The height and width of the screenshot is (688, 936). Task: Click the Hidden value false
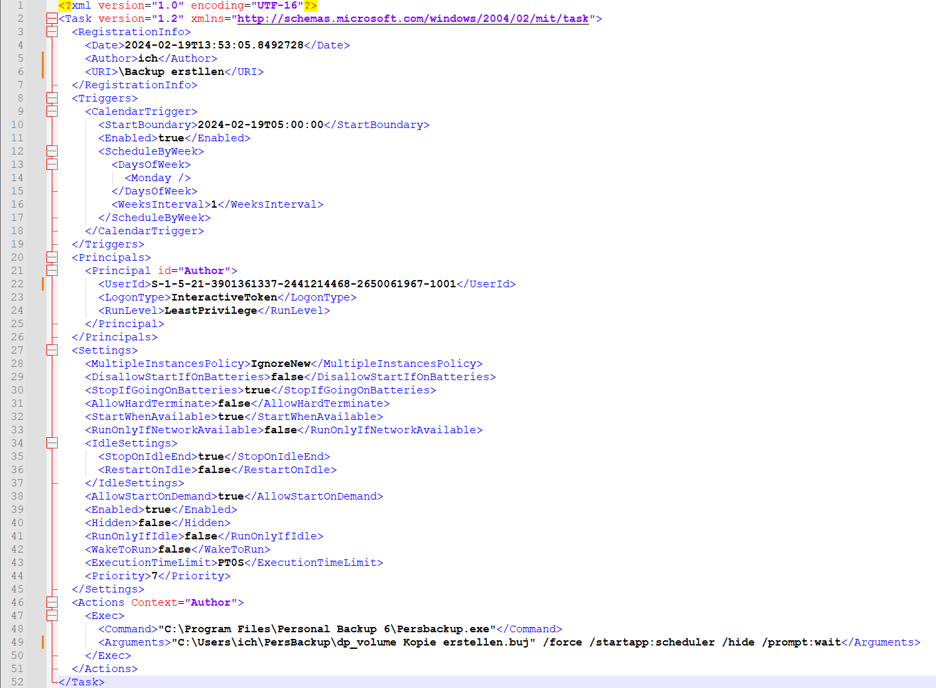155,523
